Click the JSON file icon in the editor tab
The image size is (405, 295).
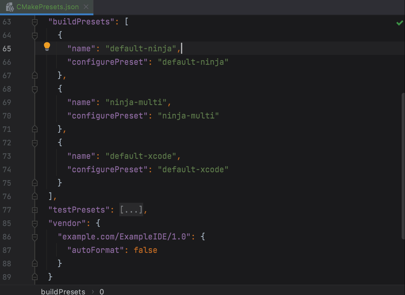click(x=10, y=7)
